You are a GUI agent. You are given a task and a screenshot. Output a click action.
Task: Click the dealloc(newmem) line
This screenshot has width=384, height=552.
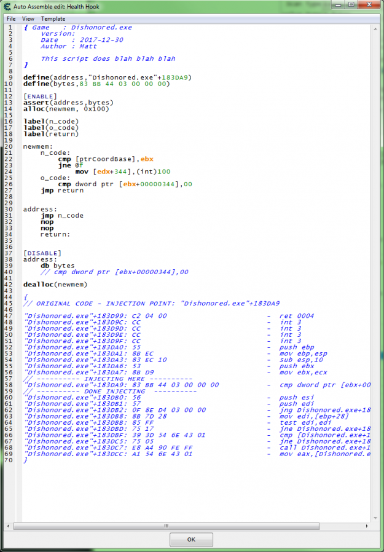pyautogui.click(x=55, y=284)
